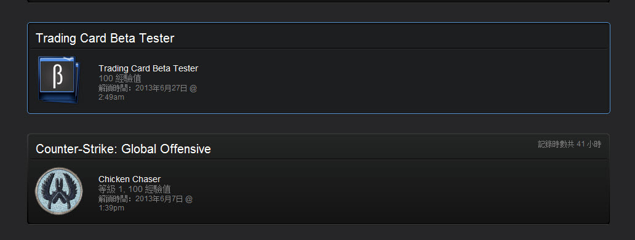Click the partially visible panel at the top edge
Viewport: 635px width, 240px height.
(319, 1)
